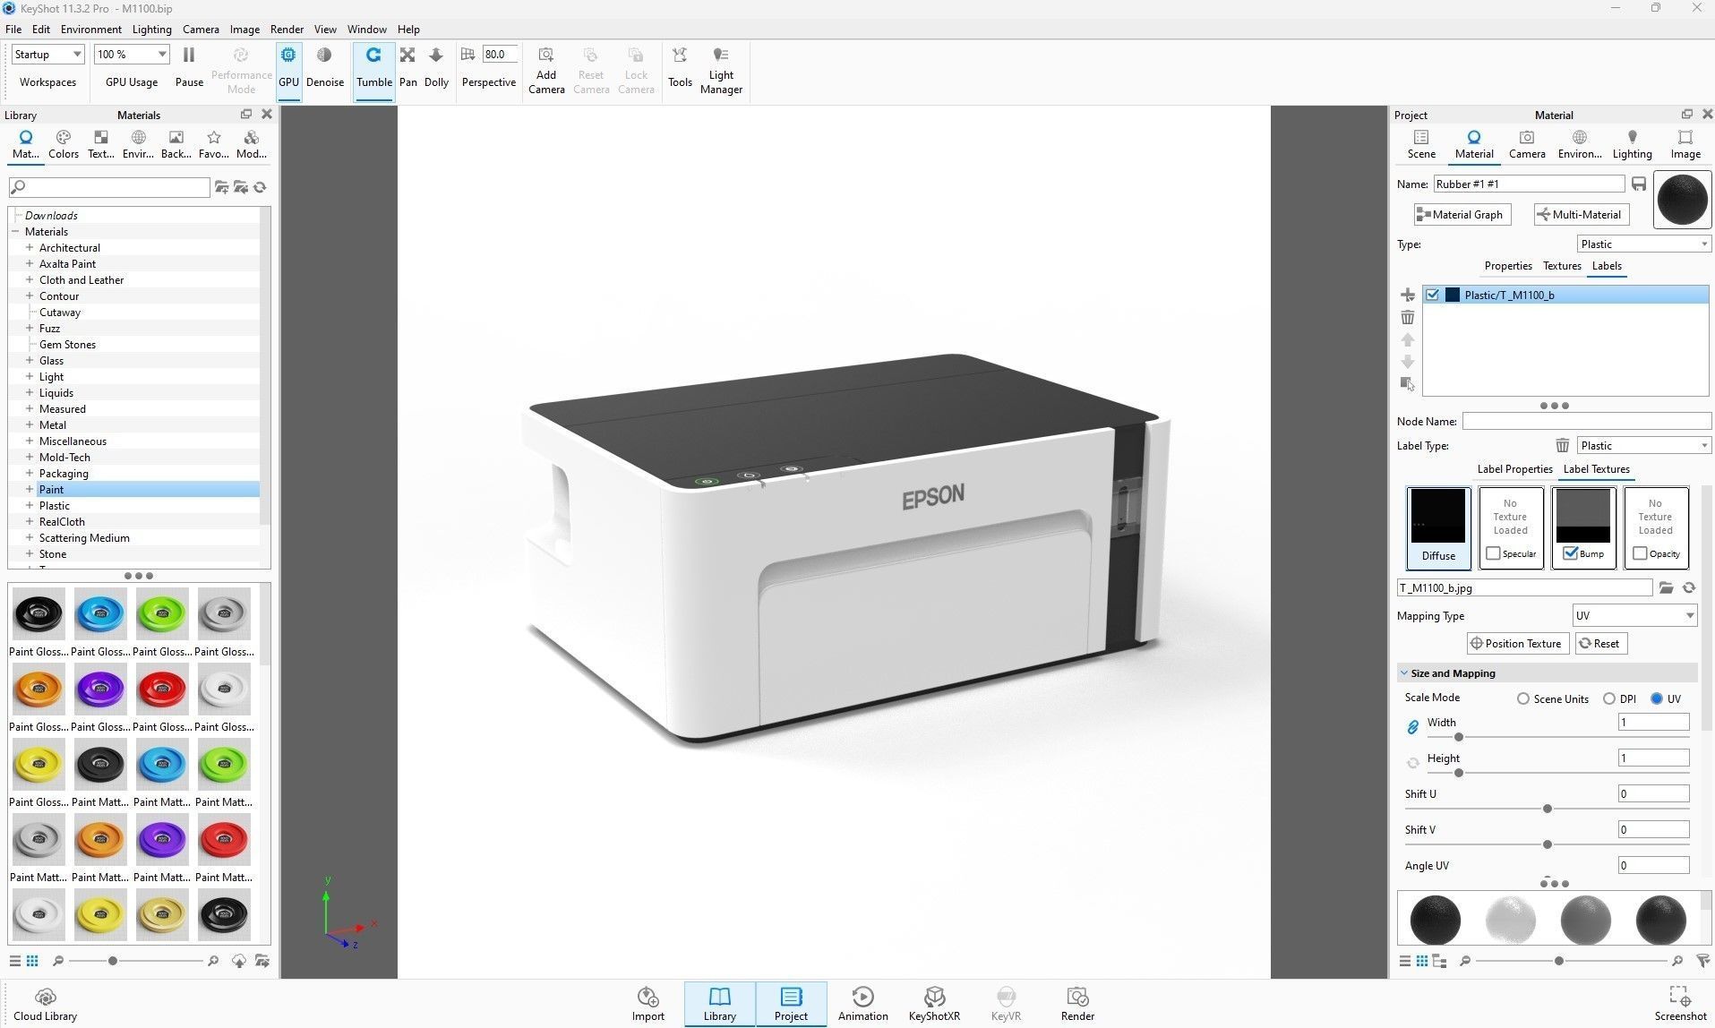Viewport: 1715px width, 1028px height.
Task: Open the Render menu
Action: click(287, 29)
